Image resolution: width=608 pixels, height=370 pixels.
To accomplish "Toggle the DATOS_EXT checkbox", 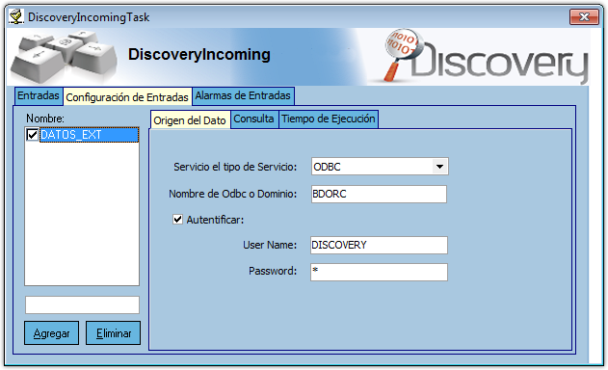I will click(32, 135).
